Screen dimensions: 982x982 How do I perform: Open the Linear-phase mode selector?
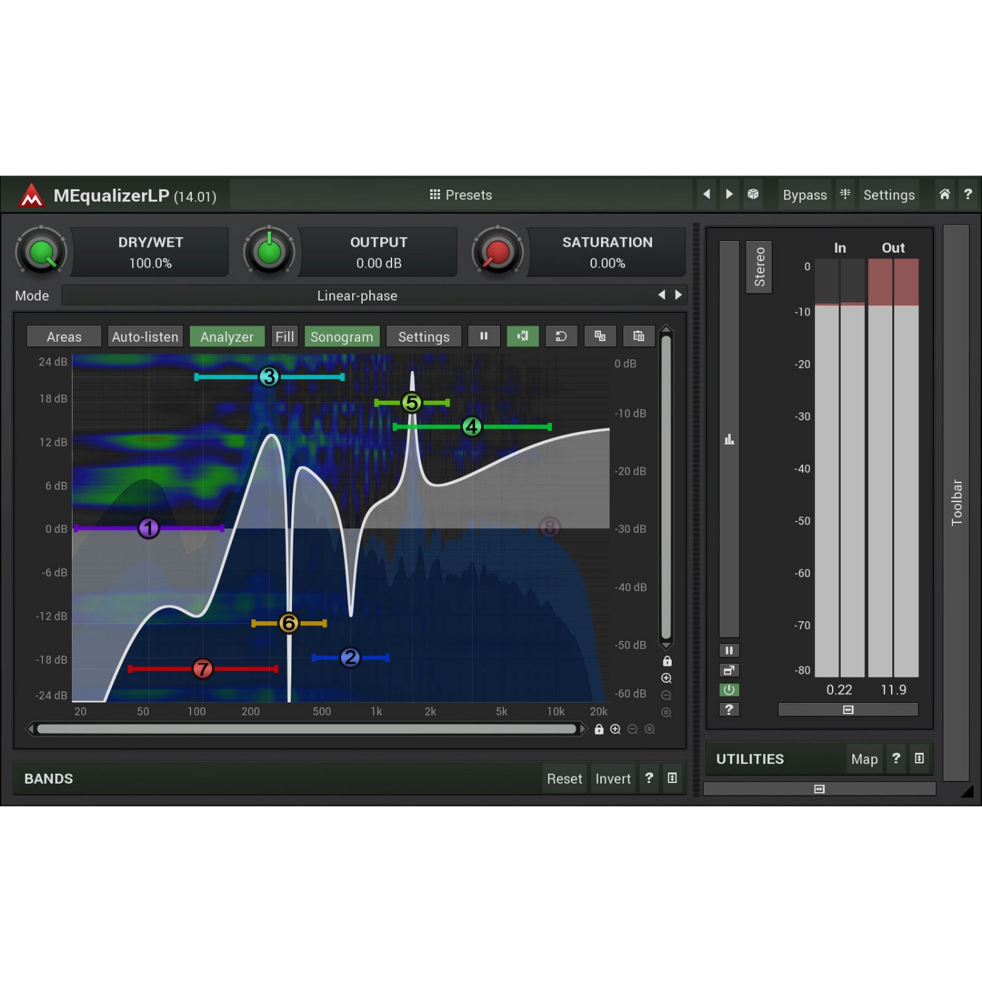tap(357, 295)
